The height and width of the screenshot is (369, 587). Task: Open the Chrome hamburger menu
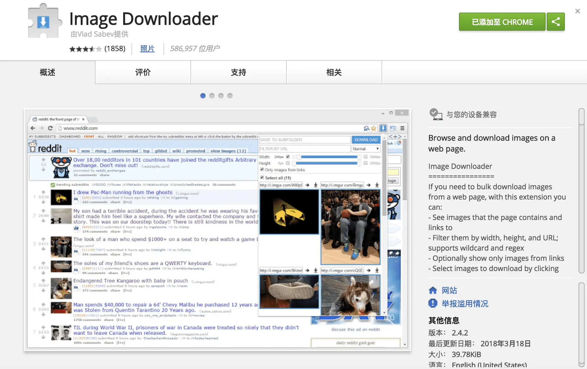point(403,128)
